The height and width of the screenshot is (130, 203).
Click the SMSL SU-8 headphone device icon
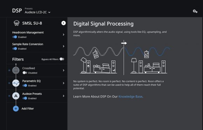[16, 23]
